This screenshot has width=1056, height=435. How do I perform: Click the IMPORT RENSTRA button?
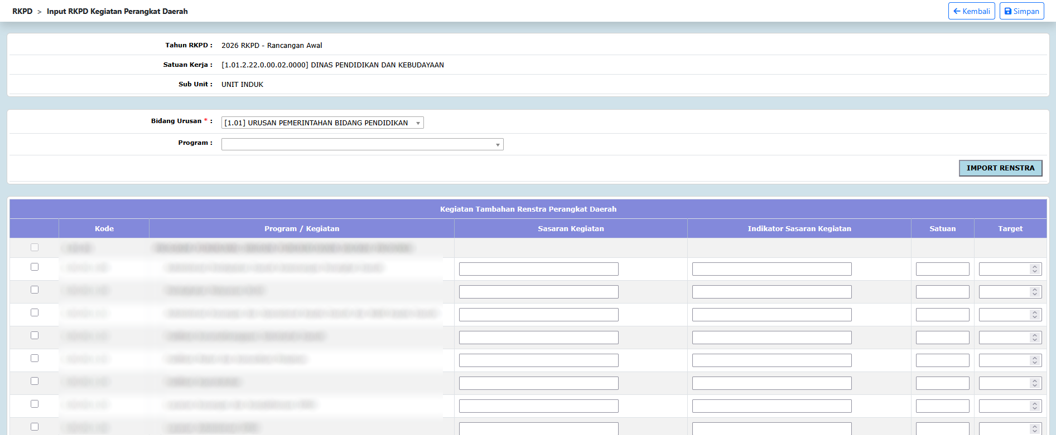pyautogui.click(x=1000, y=168)
